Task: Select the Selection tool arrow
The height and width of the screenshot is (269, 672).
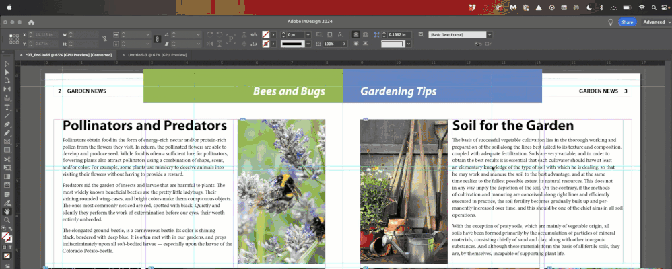Action: coord(7,64)
